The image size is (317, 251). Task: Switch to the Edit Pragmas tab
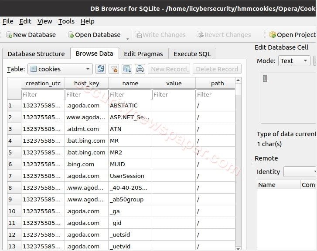pos(143,54)
